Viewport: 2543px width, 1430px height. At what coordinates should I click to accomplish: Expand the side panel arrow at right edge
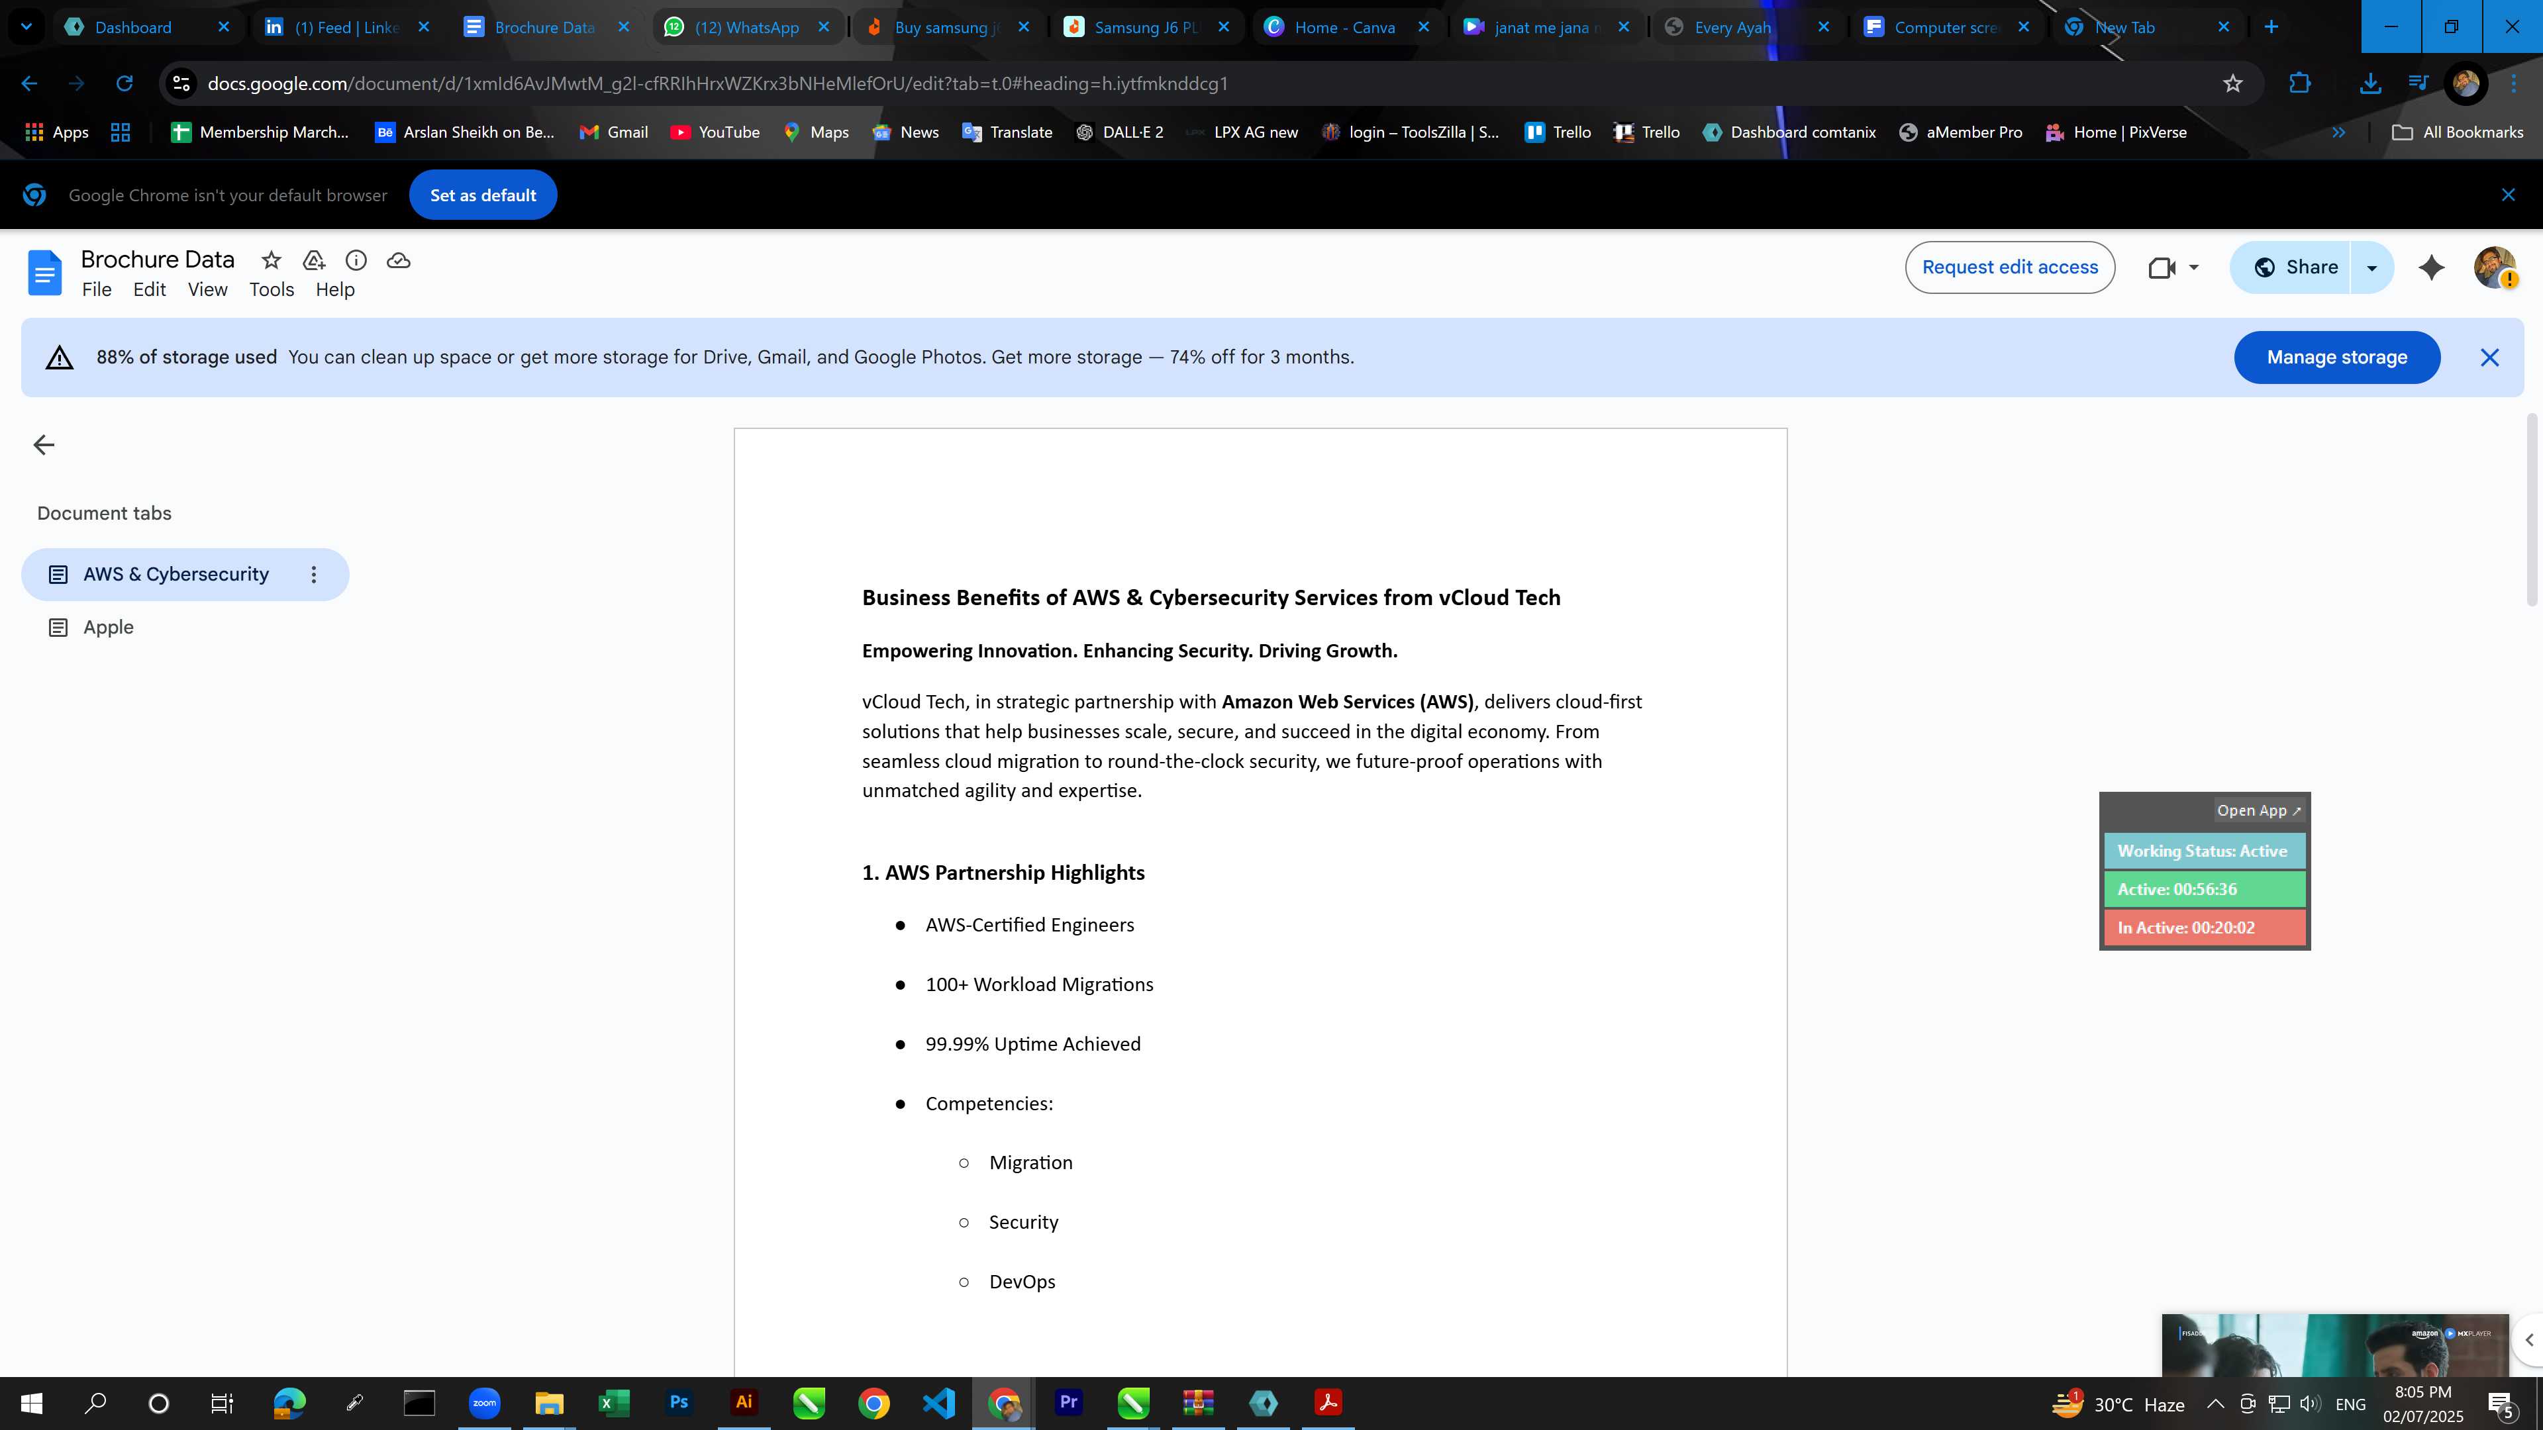pos(2528,1340)
